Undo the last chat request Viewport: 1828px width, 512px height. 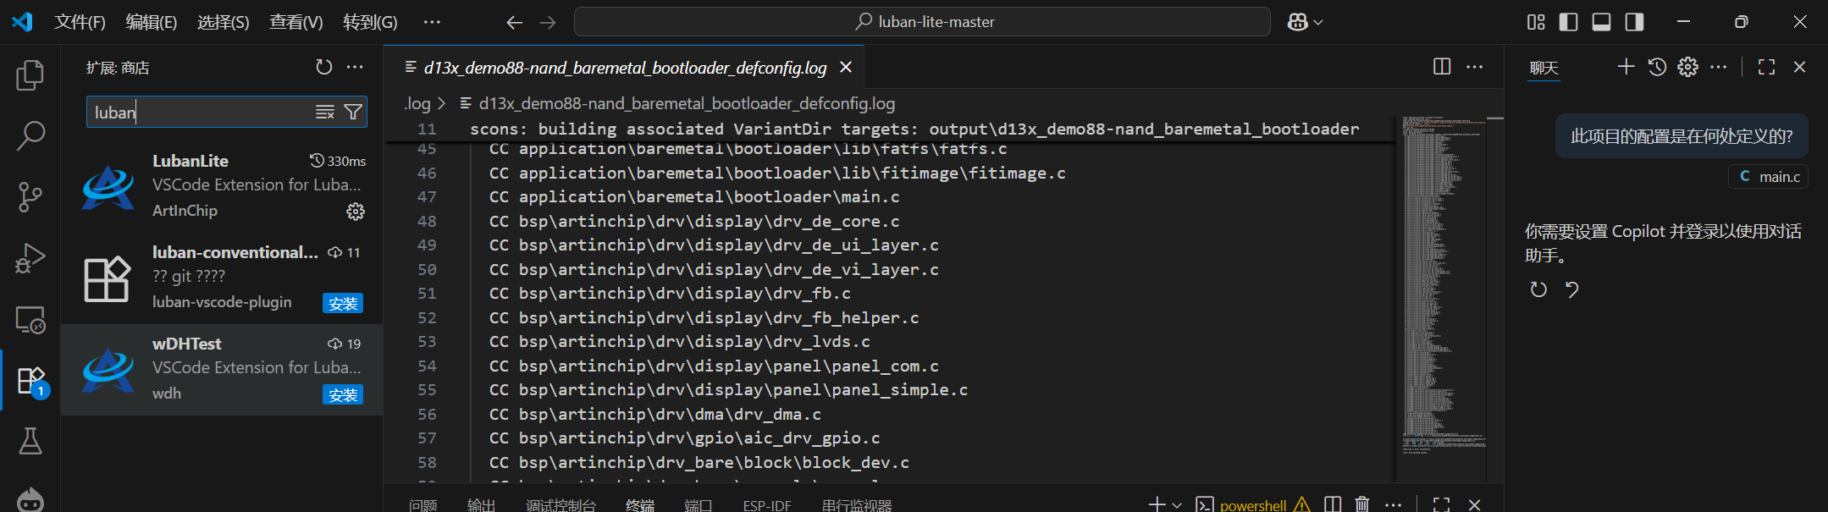pyautogui.click(x=1572, y=289)
